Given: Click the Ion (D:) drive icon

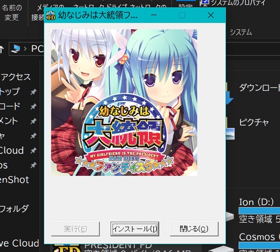Looking at the screenshot, I should point(230,217).
